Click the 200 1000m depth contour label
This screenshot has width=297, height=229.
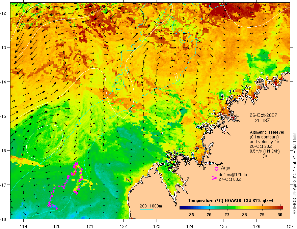(151, 206)
